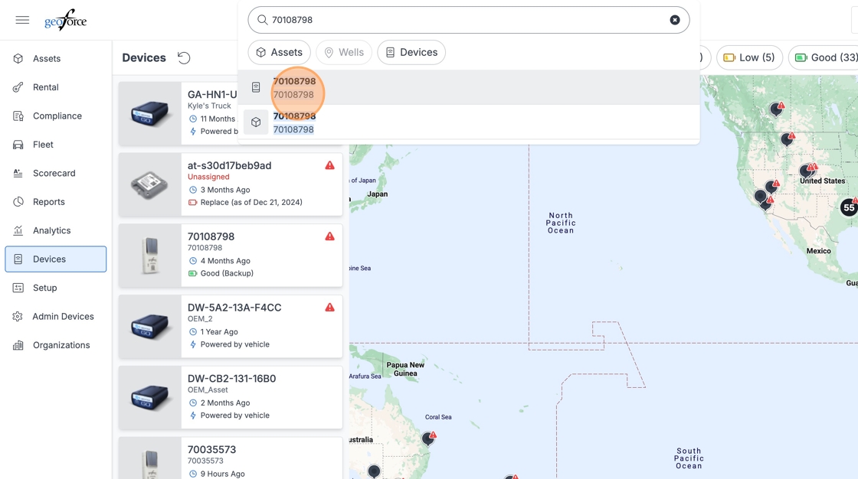Image resolution: width=858 pixels, height=479 pixels.
Task: Click the refresh icon beside Devices heading
Action: [x=184, y=58]
